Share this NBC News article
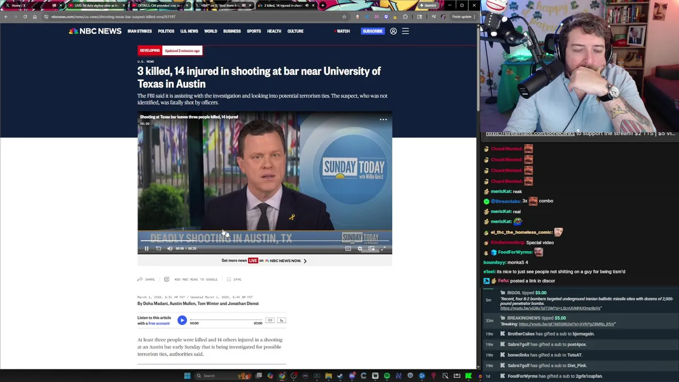Image resolution: width=679 pixels, height=382 pixels. (146, 279)
